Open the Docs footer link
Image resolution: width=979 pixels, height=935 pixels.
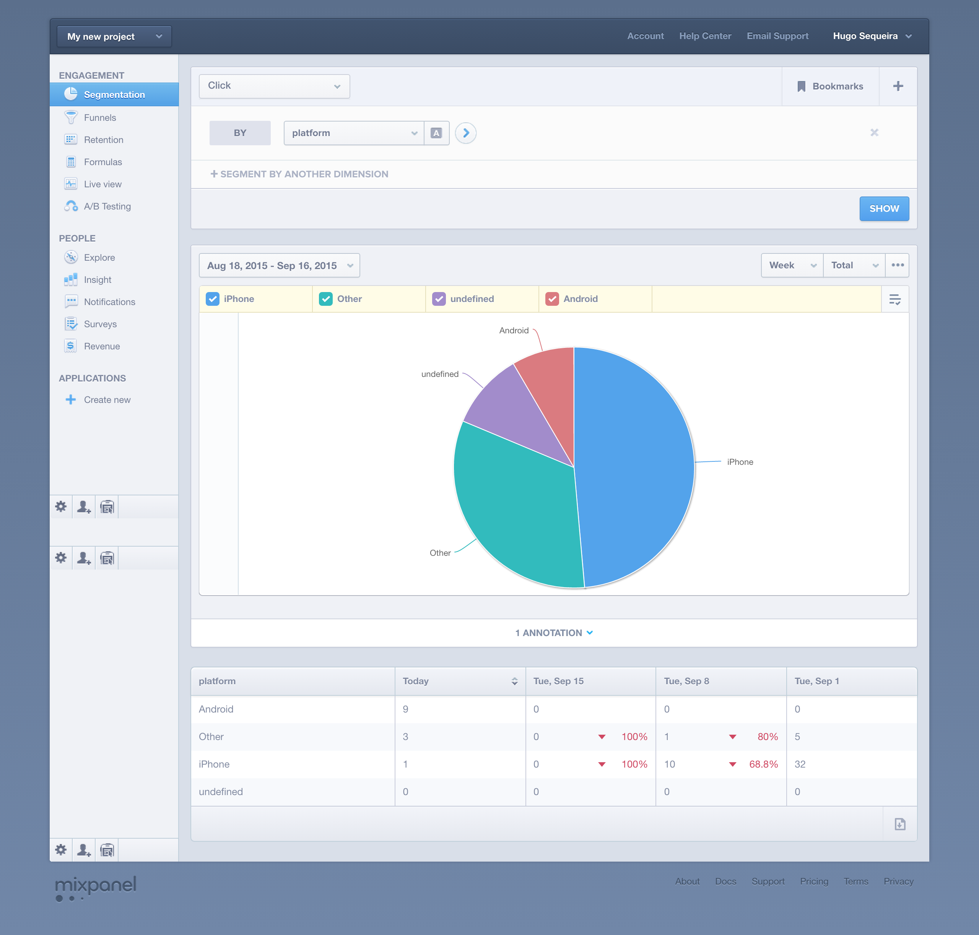click(x=726, y=881)
